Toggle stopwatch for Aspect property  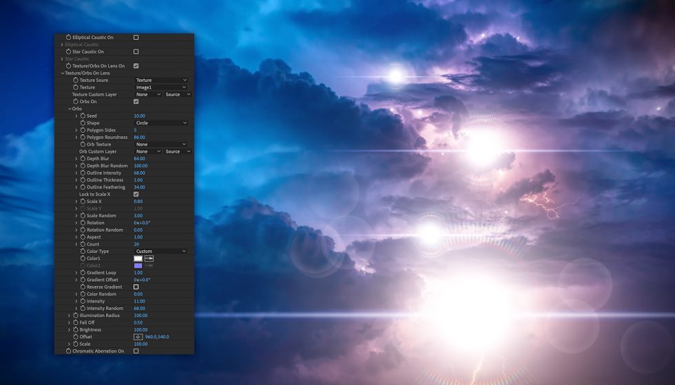[83, 236]
